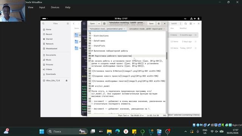
Task: Star the folder modified 3 months ago
Action: tap(195, 35)
